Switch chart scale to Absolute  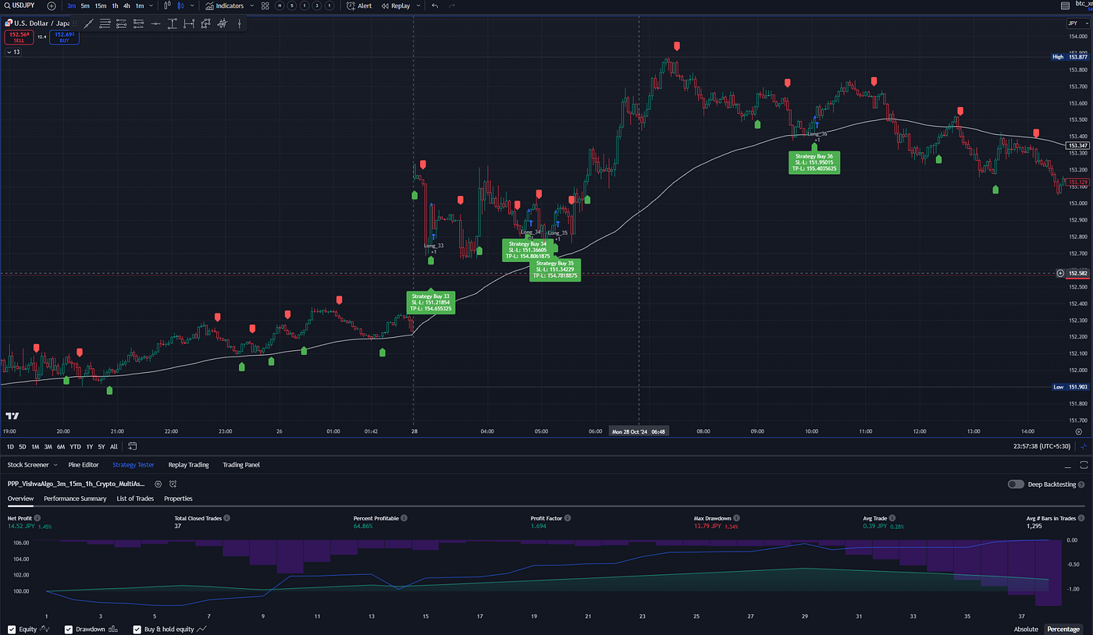coord(1026,629)
